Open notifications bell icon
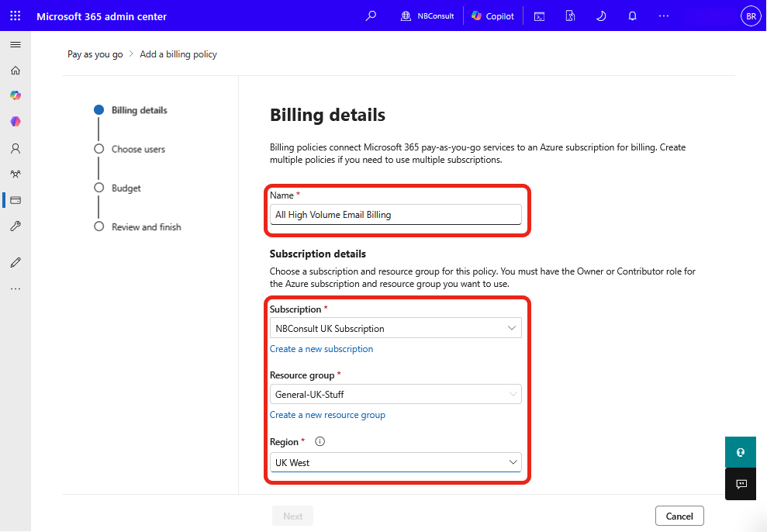Viewport: 767px width, 532px height. pos(632,16)
